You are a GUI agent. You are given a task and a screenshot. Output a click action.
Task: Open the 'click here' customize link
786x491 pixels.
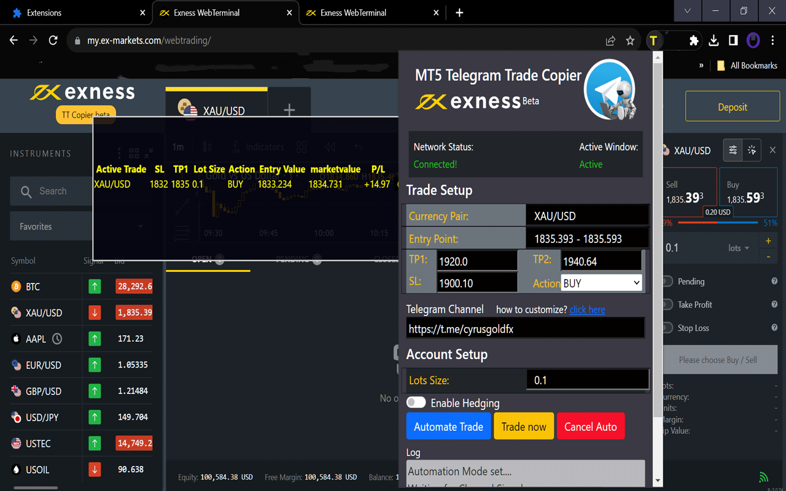coord(588,309)
